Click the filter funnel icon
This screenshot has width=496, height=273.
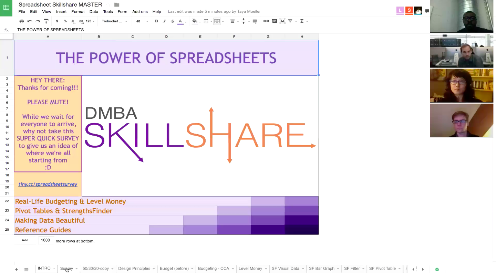click(290, 21)
